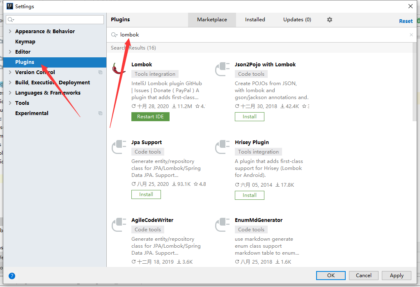420x287 pixels.
Task: Click the Jpa Support plugin icon
Action: click(119, 147)
